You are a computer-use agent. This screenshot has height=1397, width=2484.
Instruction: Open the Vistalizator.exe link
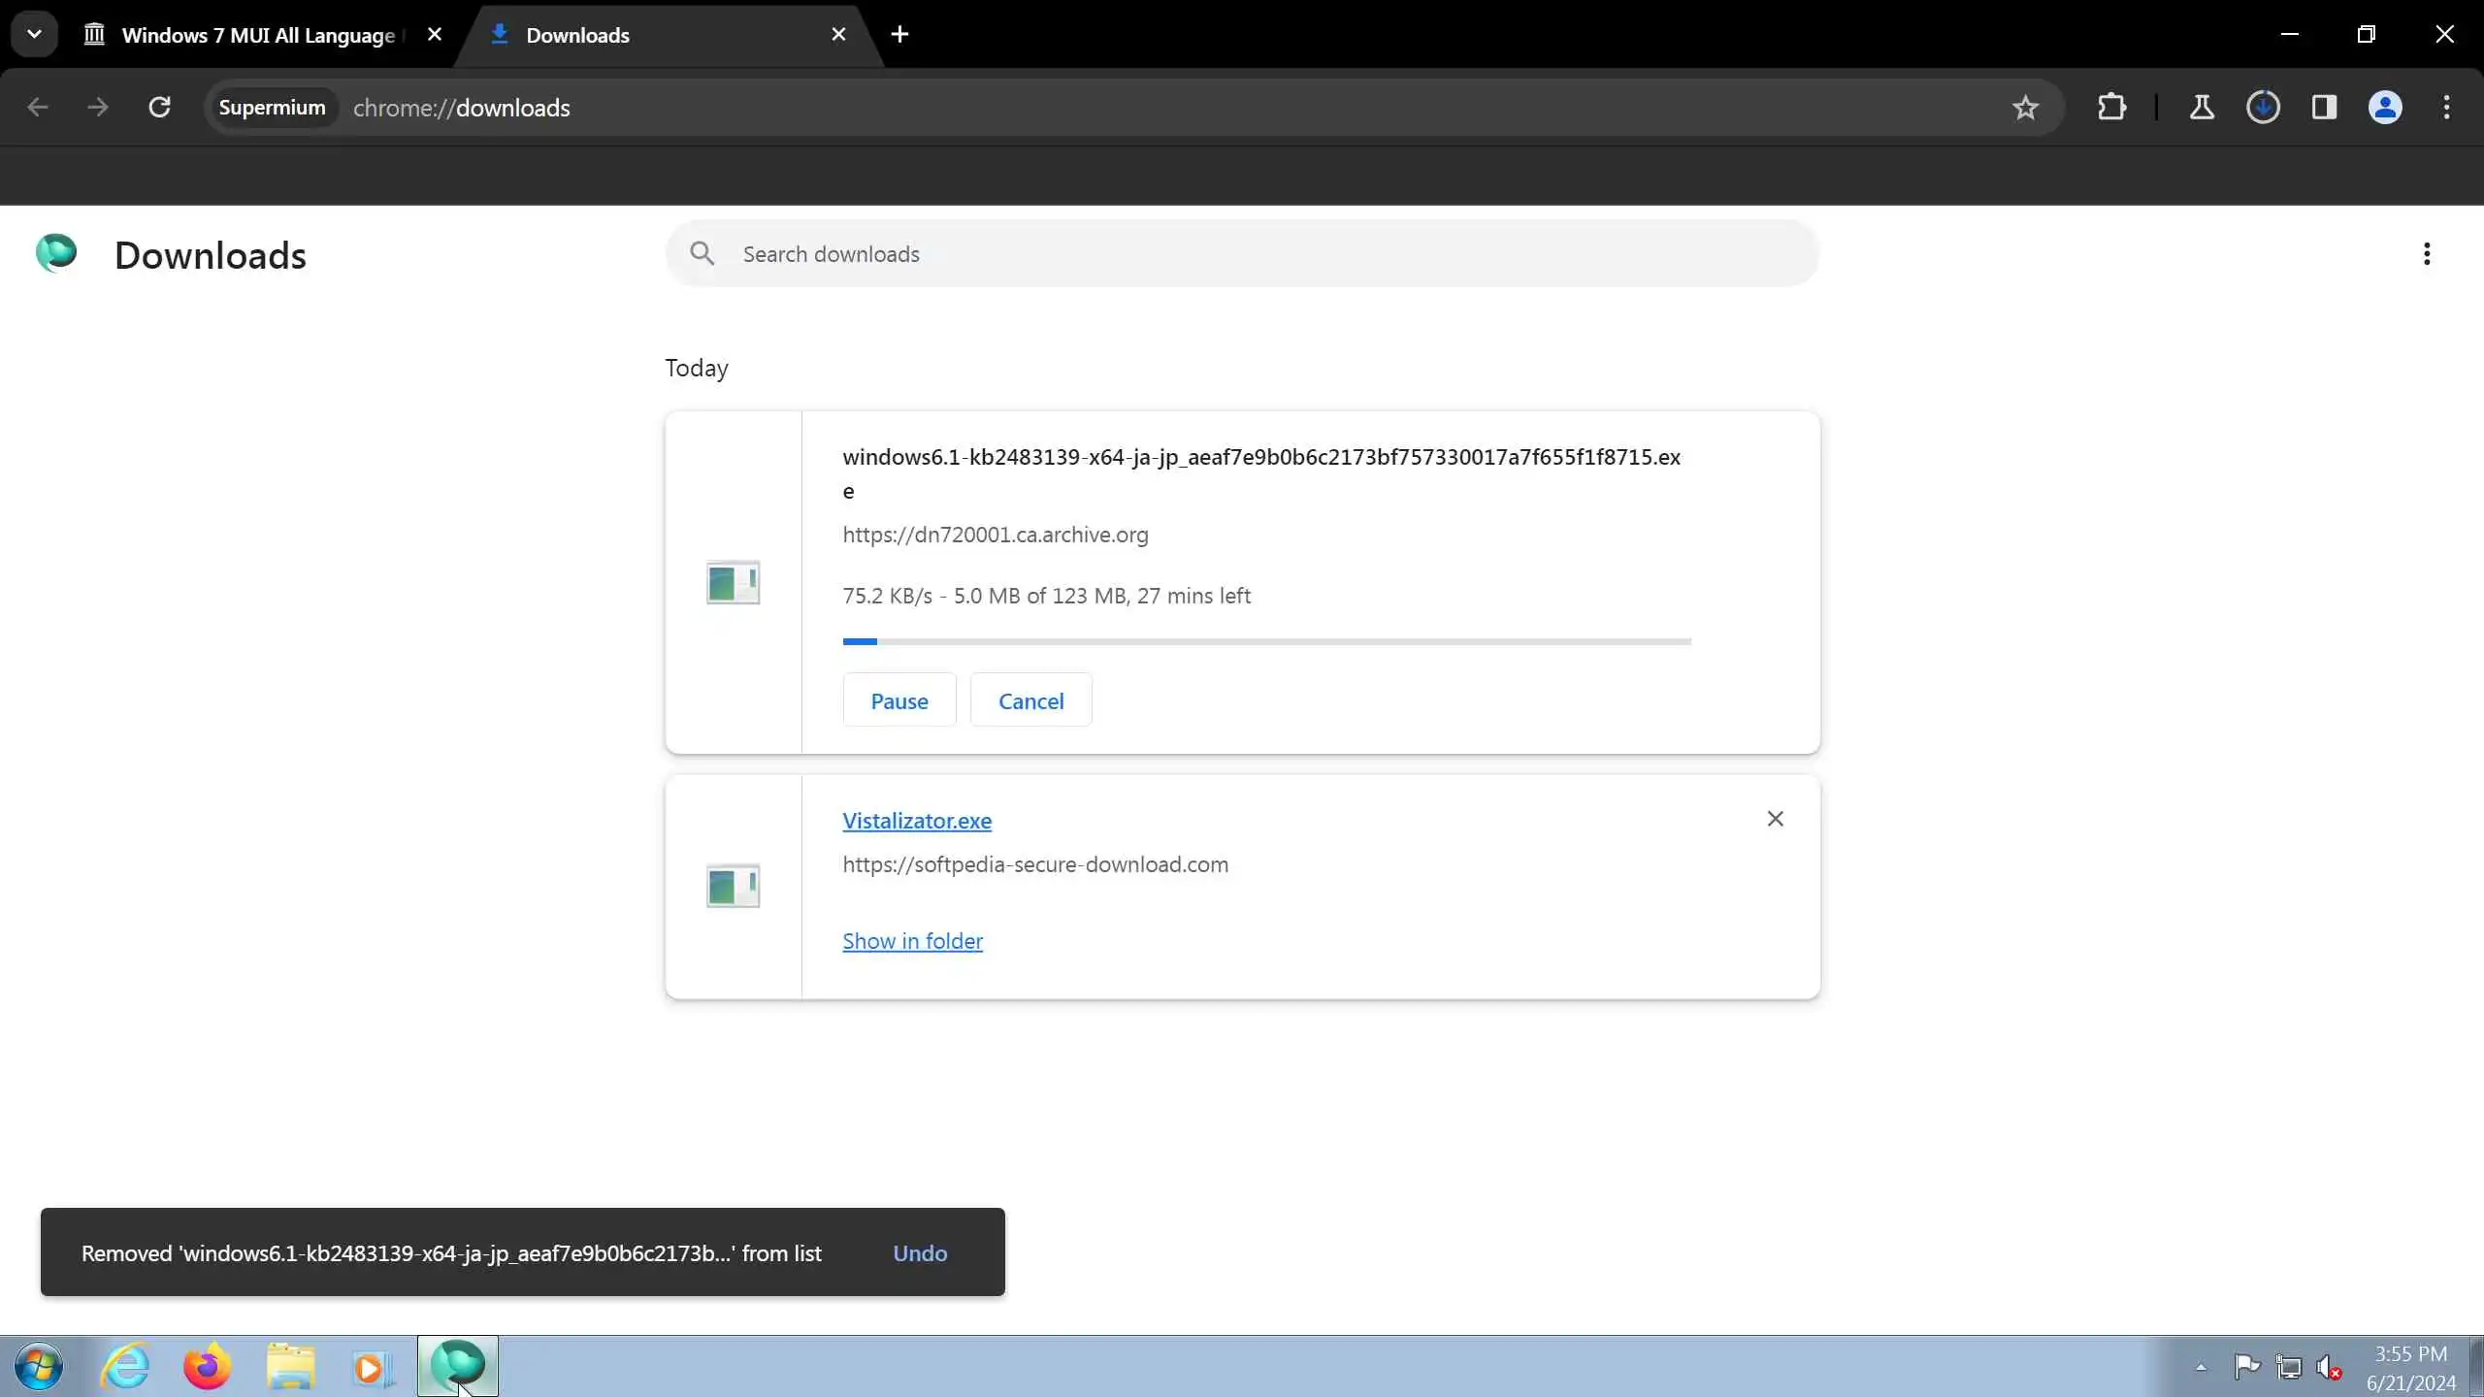point(916,821)
